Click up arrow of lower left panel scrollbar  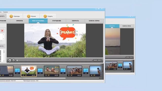(x=4, y=50)
